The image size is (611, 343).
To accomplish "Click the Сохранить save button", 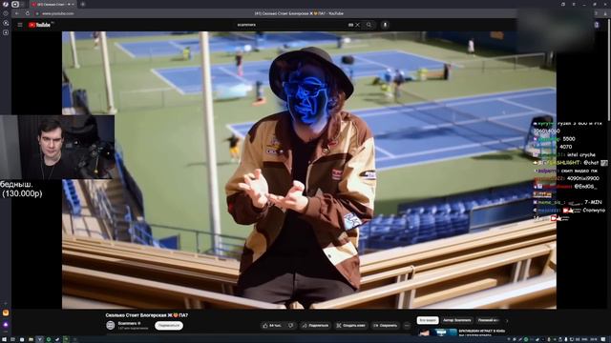I will (386, 326).
